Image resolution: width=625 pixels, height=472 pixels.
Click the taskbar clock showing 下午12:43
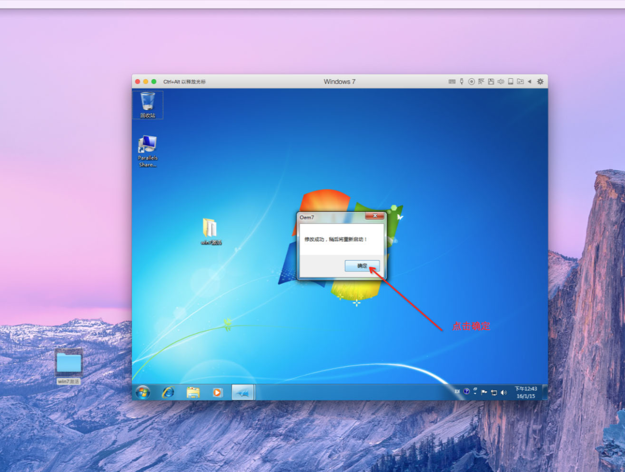click(x=526, y=392)
